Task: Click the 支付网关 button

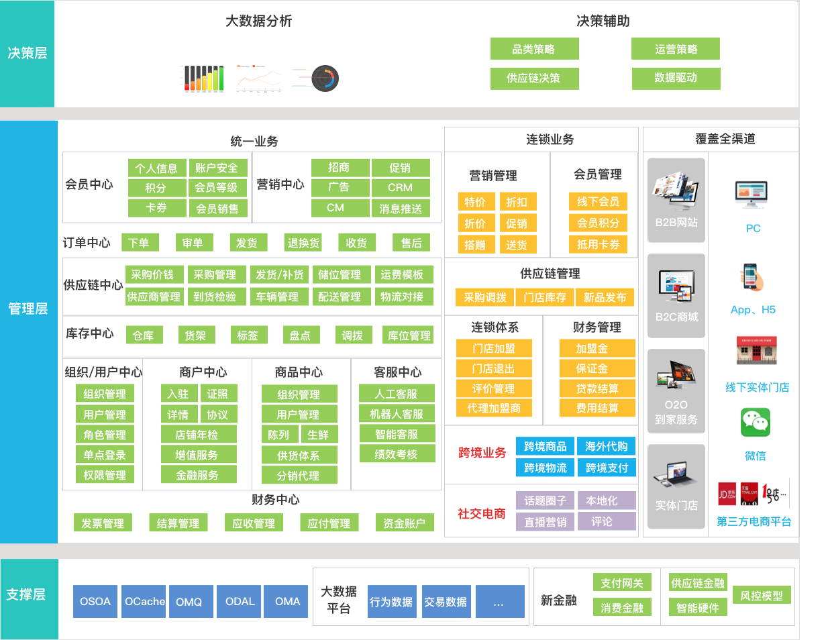Action: coord(622,583)
